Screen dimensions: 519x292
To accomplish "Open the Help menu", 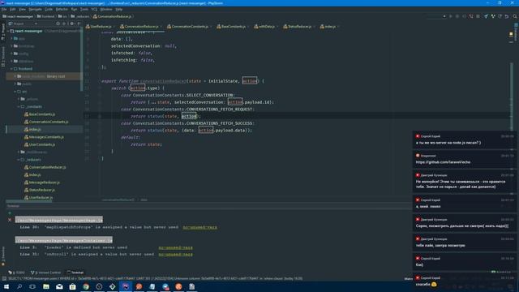I will click(x=119, y=9).
